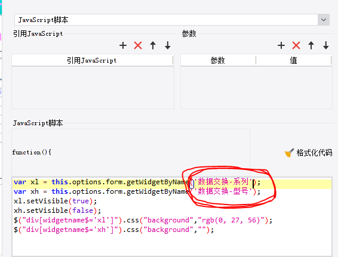This screenshot has width=338, height=257.
Task: Click blank area at bottom of code editor
Action: click(x=172, y=246)
